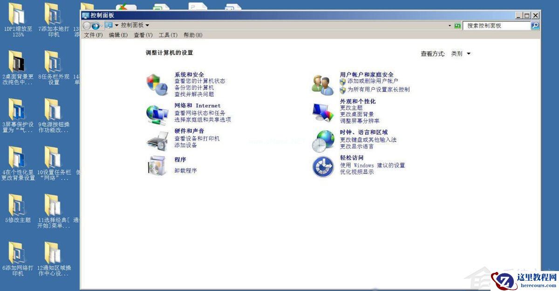Click the 网络和 Internet globe icon
Viewport: 559px width, 291px height.
pyautogui.click(x=155, y=112)
